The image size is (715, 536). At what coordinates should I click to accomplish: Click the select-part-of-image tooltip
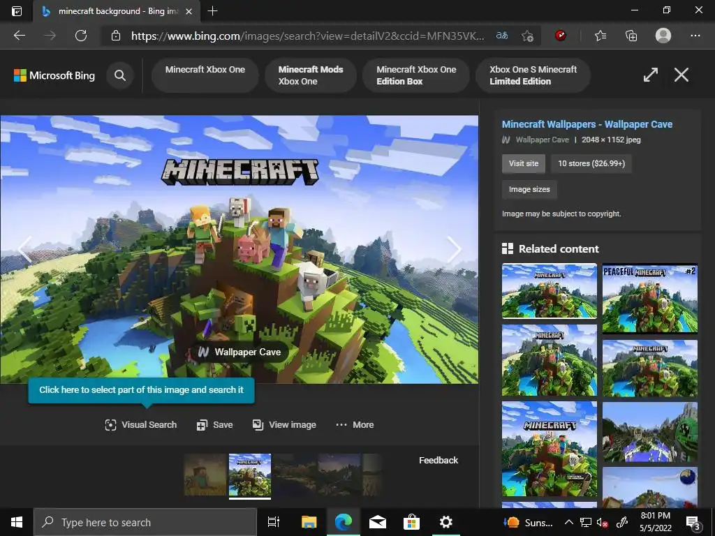click(141, 390)
